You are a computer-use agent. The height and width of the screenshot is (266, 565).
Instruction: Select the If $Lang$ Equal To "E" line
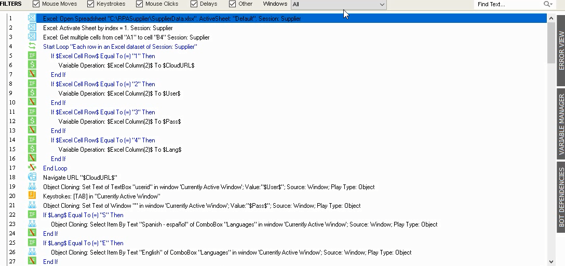point(83,243)
